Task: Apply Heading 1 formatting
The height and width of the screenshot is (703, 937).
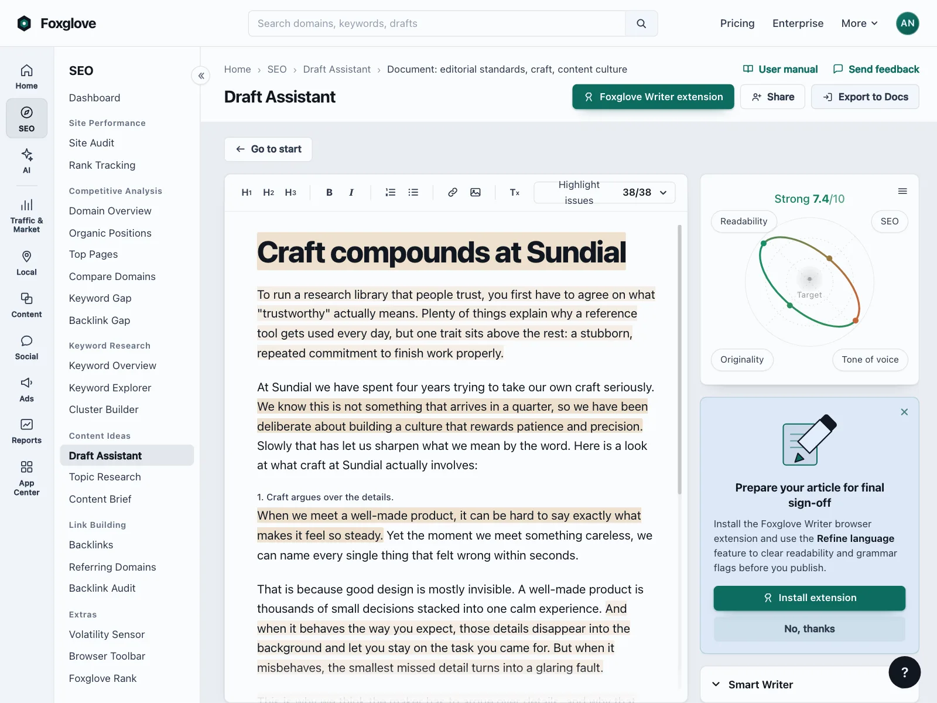Action: point(247,192)
